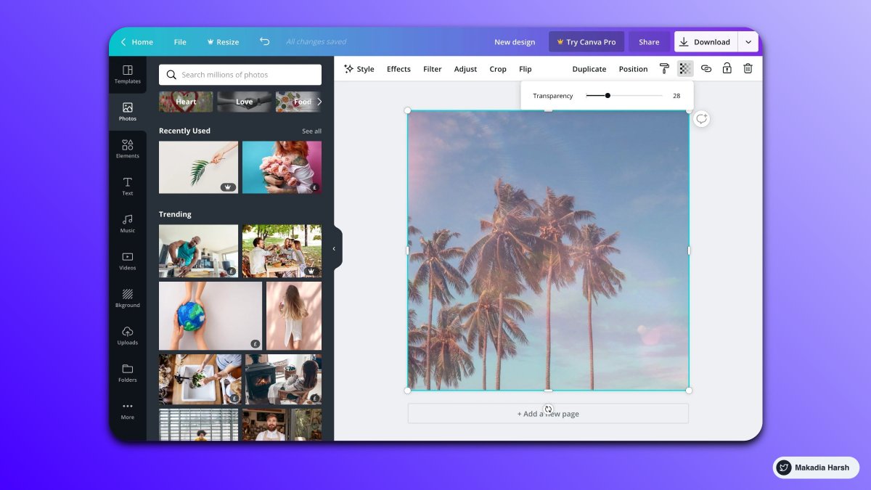Click the Download button

coord(706,42)
